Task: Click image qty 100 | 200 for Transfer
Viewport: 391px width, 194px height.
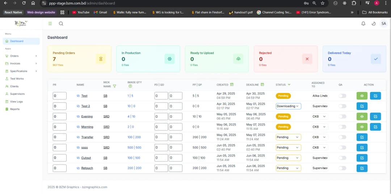Action: click(134, 137)
